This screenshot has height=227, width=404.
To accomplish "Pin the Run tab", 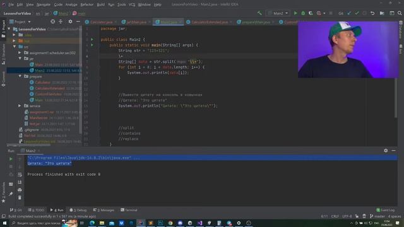I will [11, 194].
